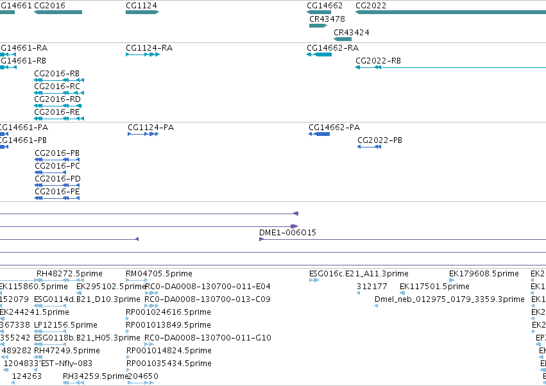546x386 pixels.
Task: Open EST RH48272.5prime
Action: (70, 274)
